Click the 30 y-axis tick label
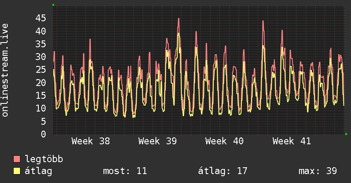351x183 pixels. pyautogui.click(x=41, y=57)
